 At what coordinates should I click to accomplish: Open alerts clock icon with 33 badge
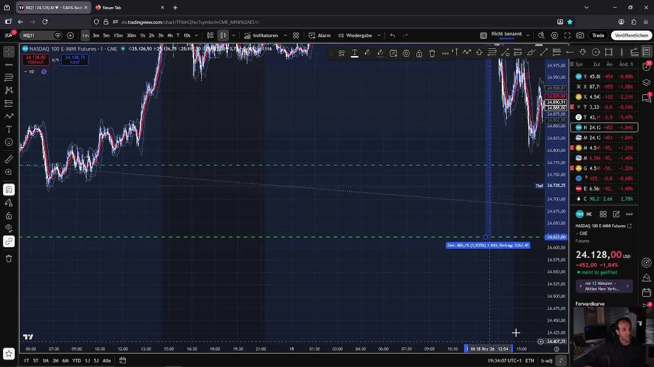646,67
